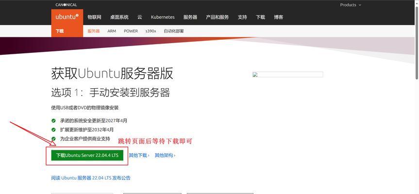Click the green check beside 承诺的系统安全更新至2027年4月
Viewport: 419px width, 194px height.
(x=54, y=121)
